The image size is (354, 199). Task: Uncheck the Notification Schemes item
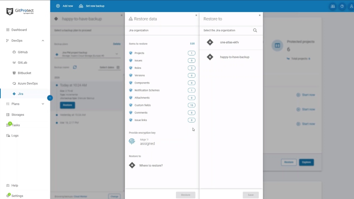coord(131,90)
